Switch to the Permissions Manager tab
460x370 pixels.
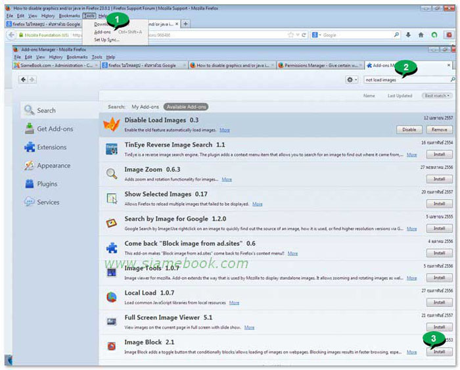[x=320, y=65]
